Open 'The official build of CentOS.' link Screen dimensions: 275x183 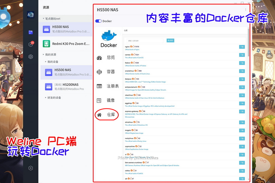tap(134, 58)
